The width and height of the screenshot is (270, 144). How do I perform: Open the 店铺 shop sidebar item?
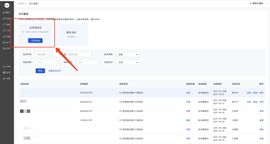(x=7, y=18)
